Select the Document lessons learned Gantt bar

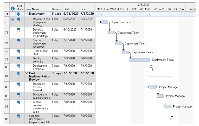(153, 87)
